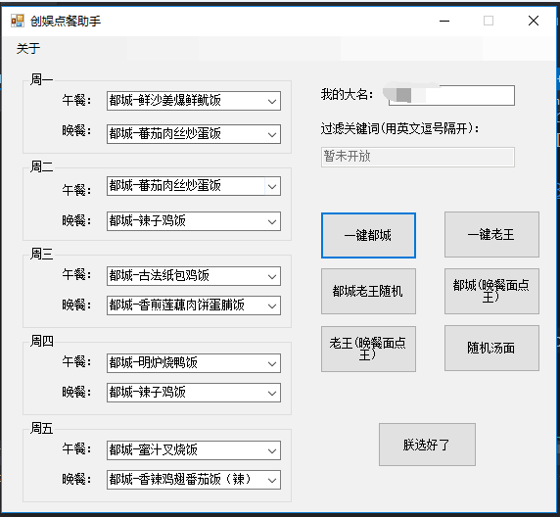Viewport: 560px width, 517px height.
Task: Pick the 随机汤面 button
Action: [491, 348]
